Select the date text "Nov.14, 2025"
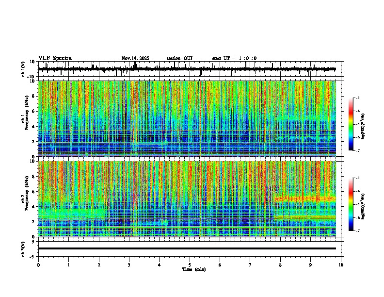 [x=135, y=58]
